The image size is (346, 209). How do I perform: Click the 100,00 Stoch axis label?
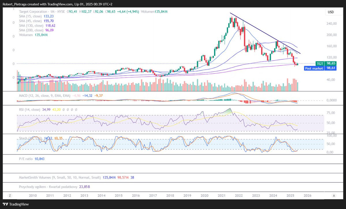[332, 135]
